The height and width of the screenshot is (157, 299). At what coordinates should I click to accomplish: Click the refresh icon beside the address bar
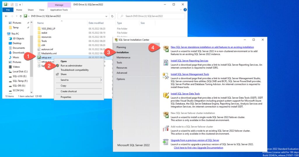113,16
